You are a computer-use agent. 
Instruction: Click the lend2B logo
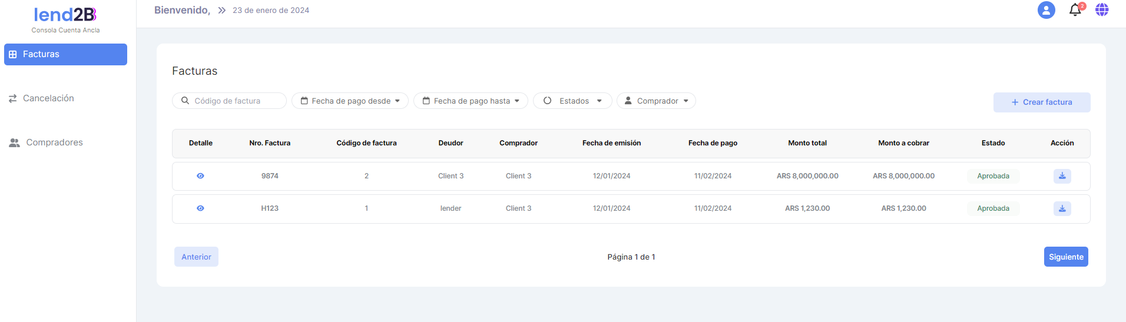pos(65,15)
